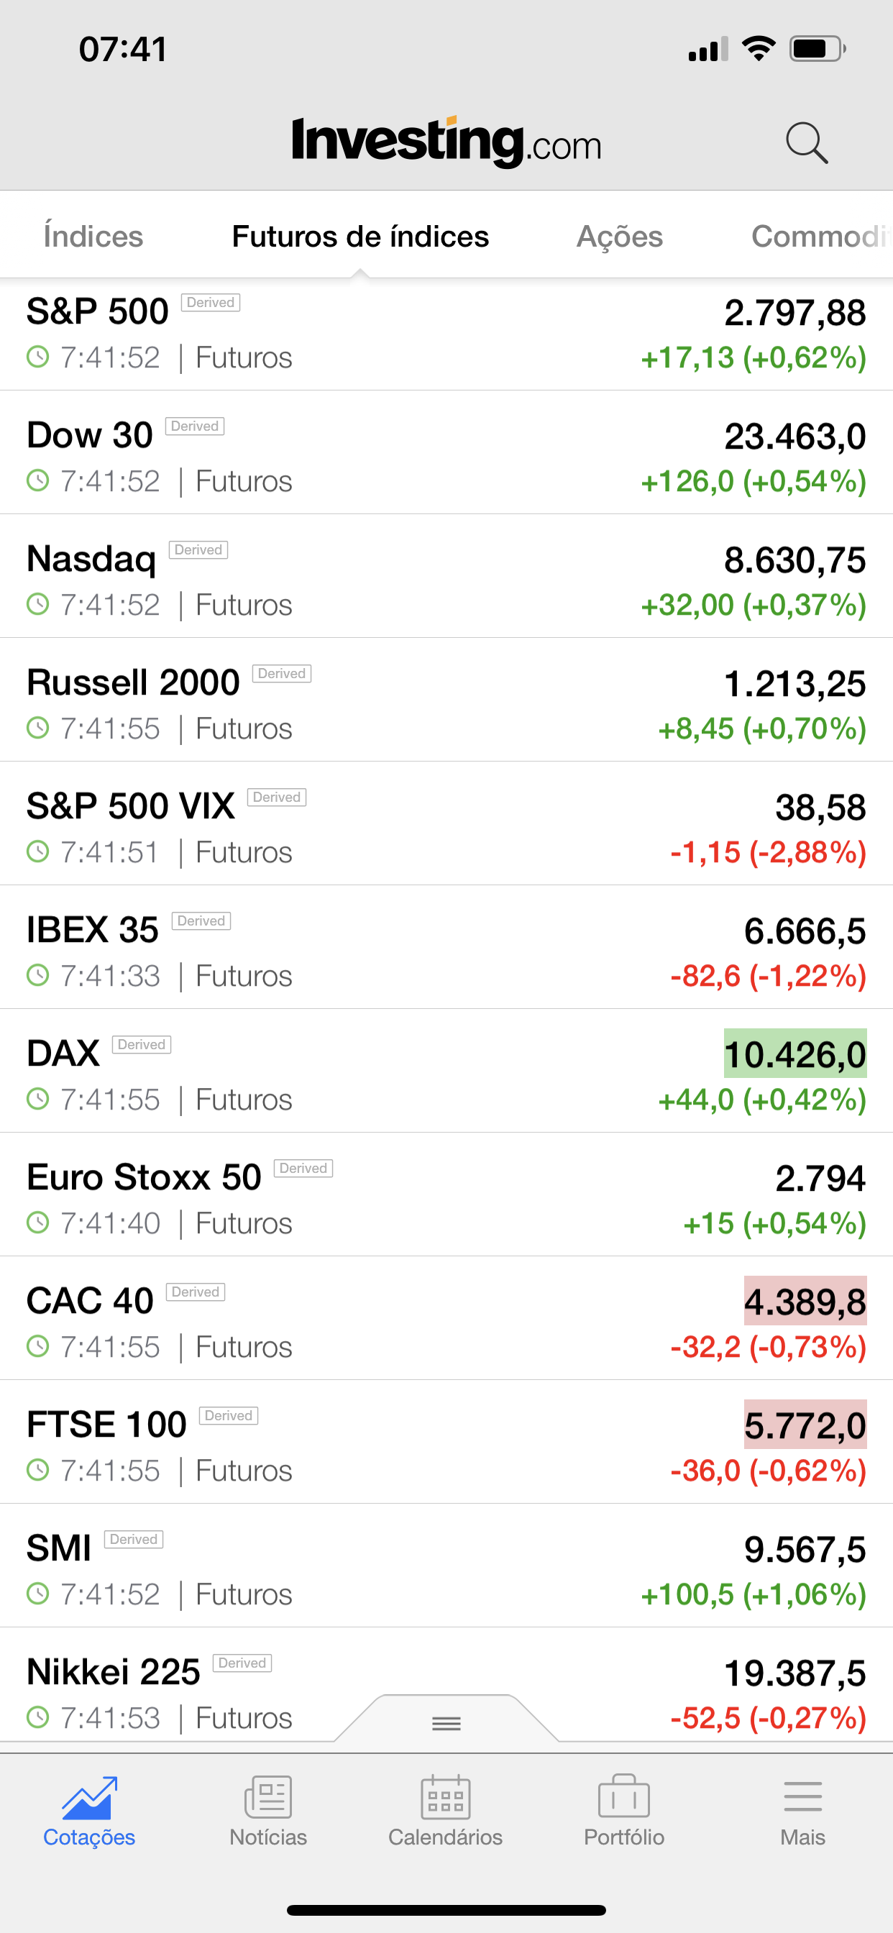Select the Futuros de índices tab
This screenshot has height=1933, width=893.
coord(360,237)
